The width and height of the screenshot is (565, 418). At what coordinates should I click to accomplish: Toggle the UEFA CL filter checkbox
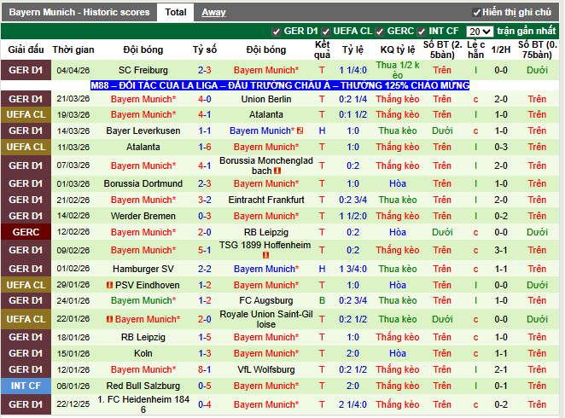click(x=325, y=32)
